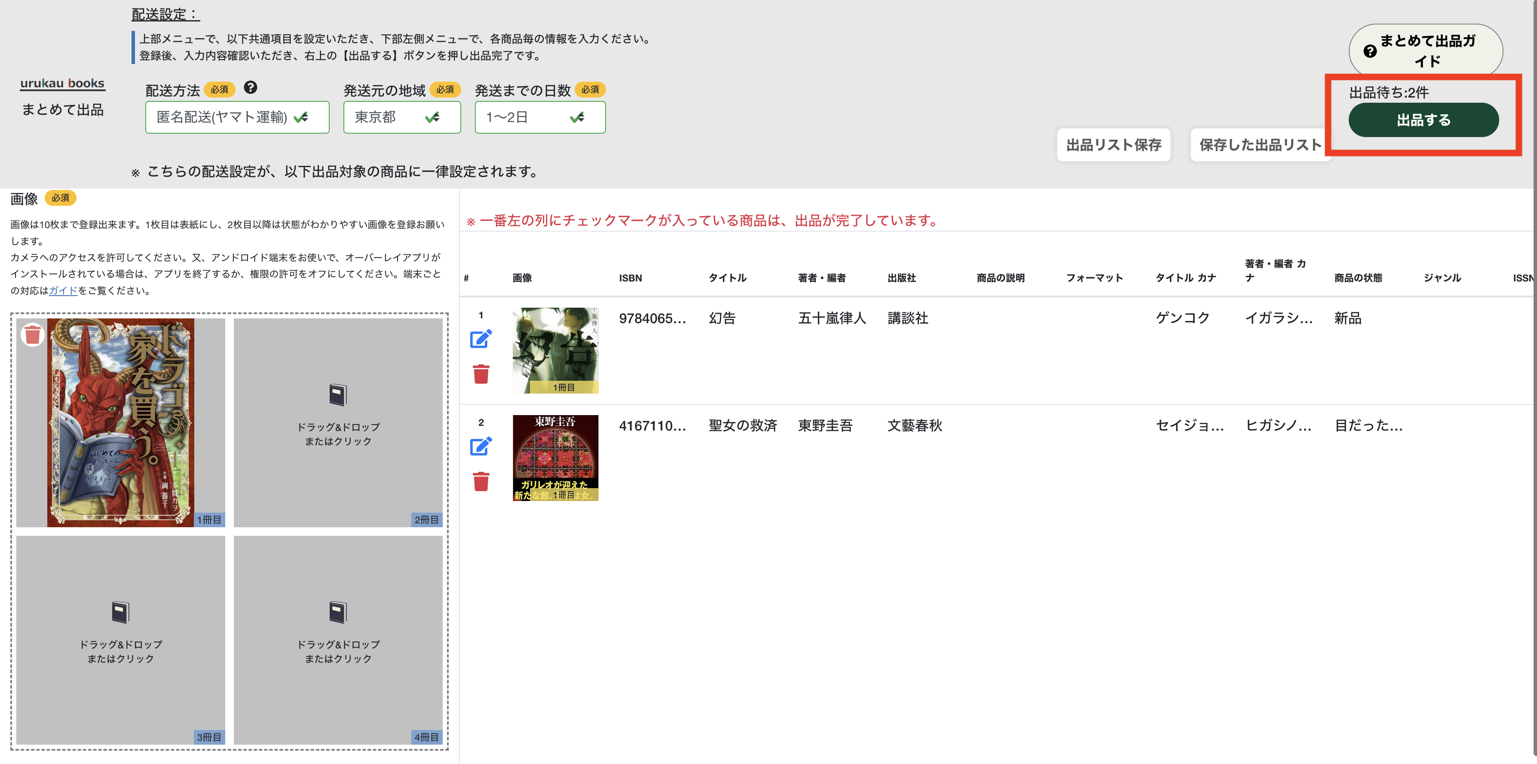1537x764 pixels.
Task: Click the 出品リスト保存 button
Action: [x=1113, y=145]
